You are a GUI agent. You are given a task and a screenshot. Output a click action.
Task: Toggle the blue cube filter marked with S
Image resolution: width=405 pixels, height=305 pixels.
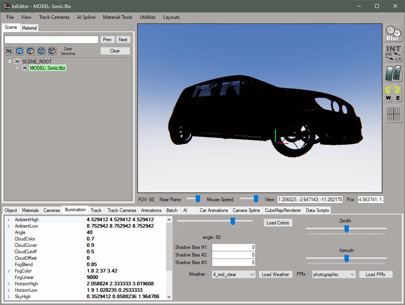pos(41,51)
